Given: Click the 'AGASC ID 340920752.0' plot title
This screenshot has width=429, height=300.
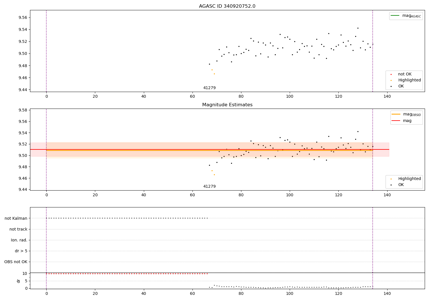Looking at the screenshot, I should tap(227, 6).
